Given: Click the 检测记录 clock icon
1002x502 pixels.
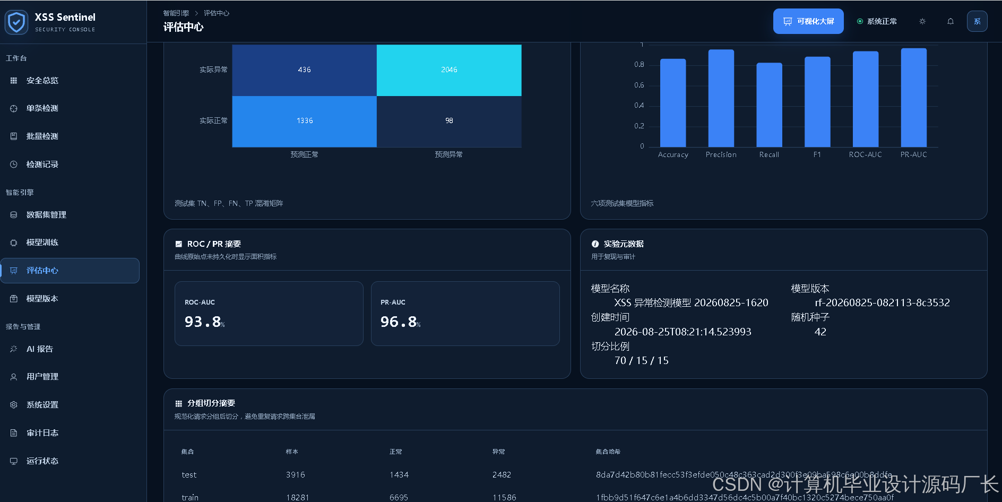Looking at the screenshot, I should point(14,165).
